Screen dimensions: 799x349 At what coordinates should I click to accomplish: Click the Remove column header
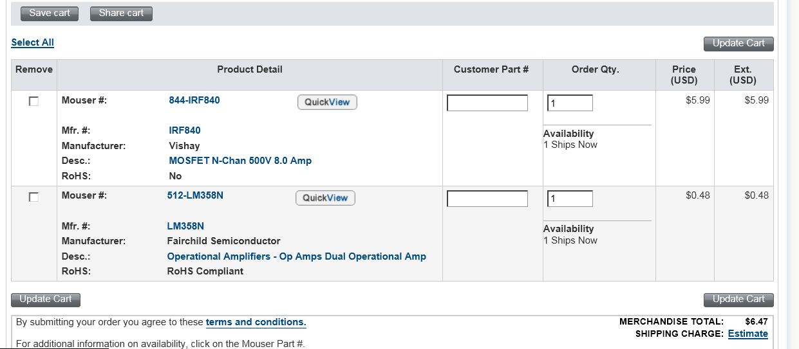(x=34, y=69)
